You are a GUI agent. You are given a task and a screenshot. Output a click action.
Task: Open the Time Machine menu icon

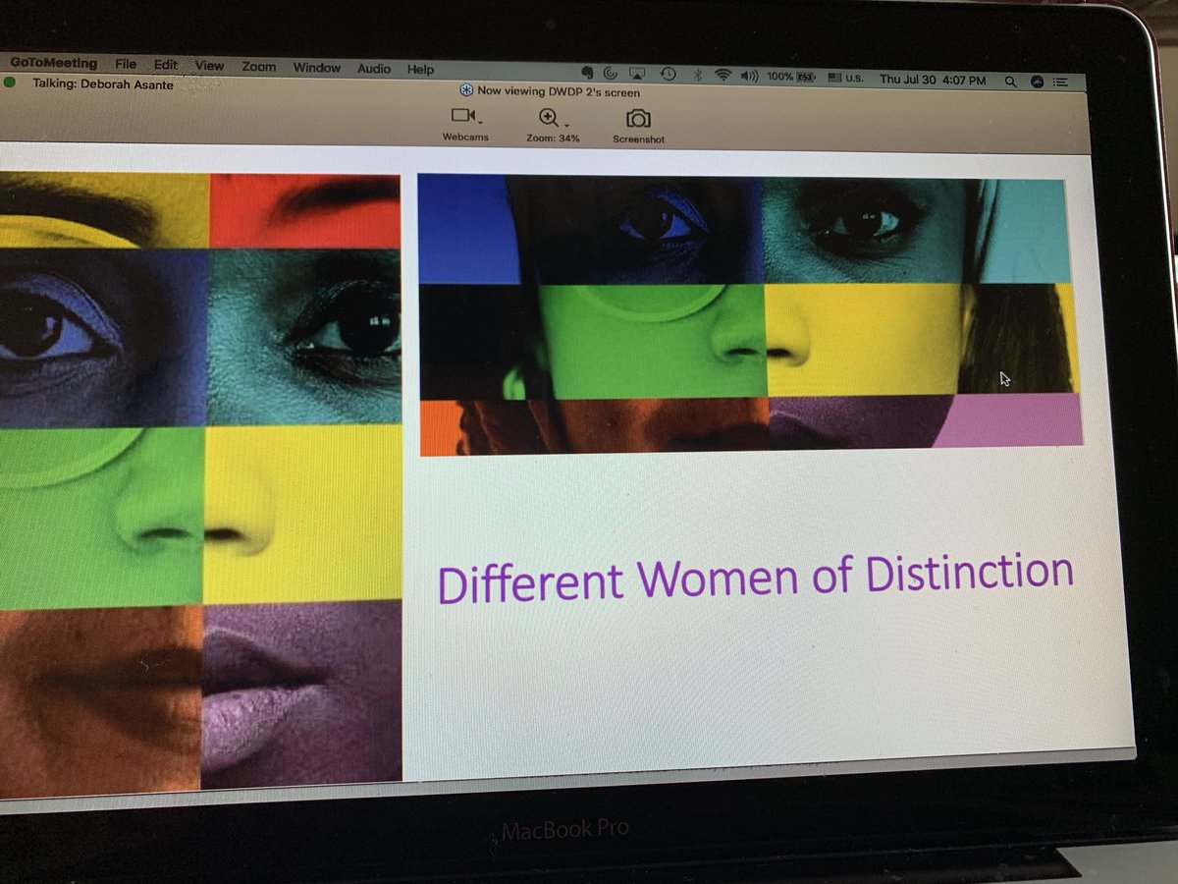click(668, 75)
